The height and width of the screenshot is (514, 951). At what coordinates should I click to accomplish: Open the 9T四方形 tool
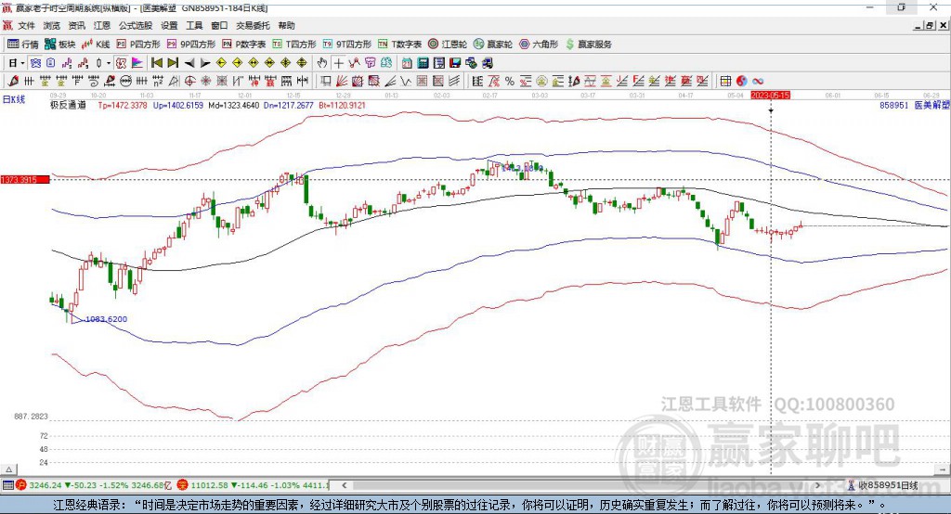347,45
